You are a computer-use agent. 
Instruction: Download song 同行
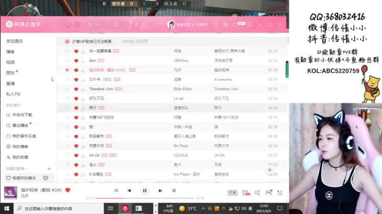click(83, 108)
